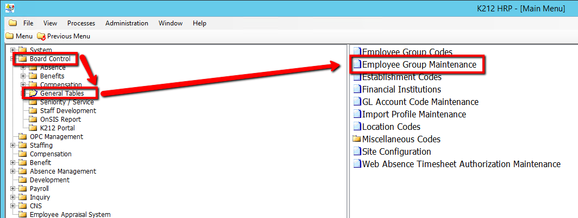This screenshot has height=218, width=578.
Task: Click the Financial Institutions document icon
Action: [x=357, y=90]
